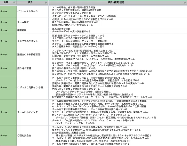Click the チーム cell in the 権限委譲 row
This screenshot has width=187, height=146.
8,30
